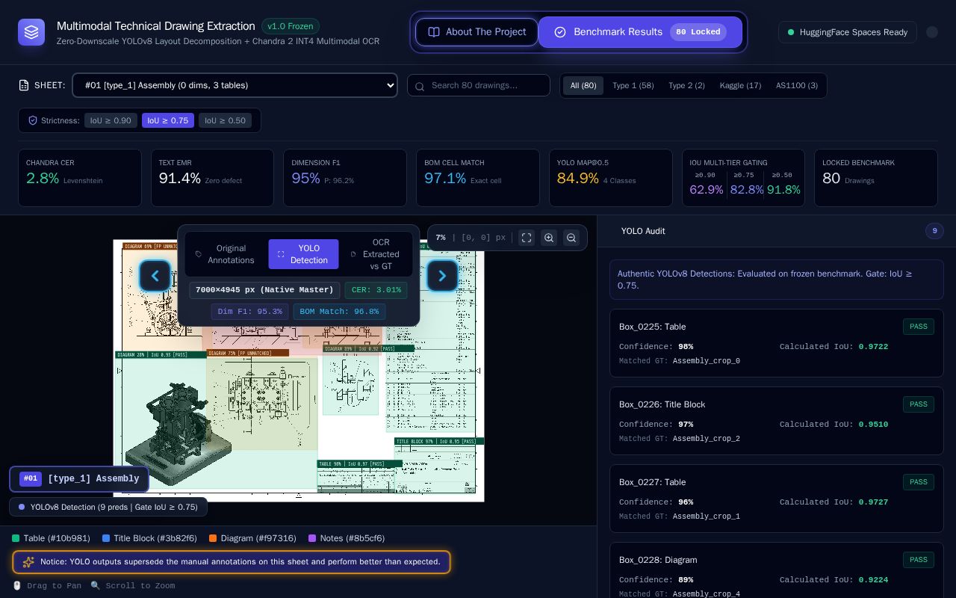Click the shield icon beside Strictness

coord(32,120)
